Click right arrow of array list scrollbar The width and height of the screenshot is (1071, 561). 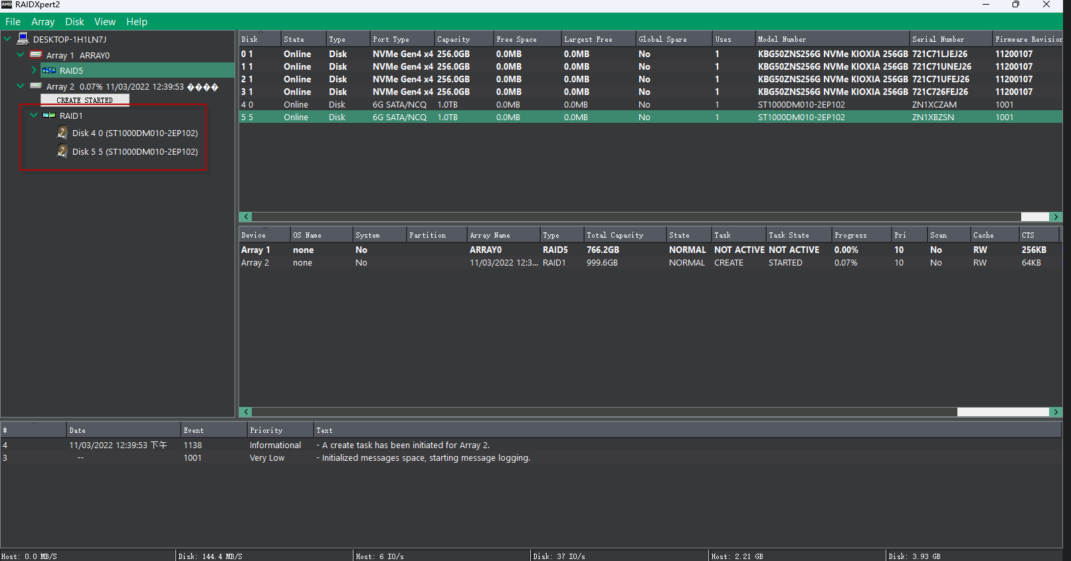1056,412
